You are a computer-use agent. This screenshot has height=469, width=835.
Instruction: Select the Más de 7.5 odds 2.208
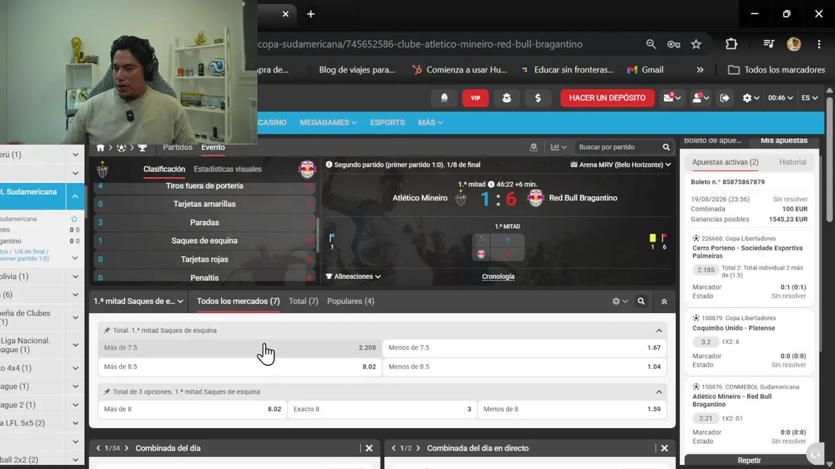click(x=240, y=348)
